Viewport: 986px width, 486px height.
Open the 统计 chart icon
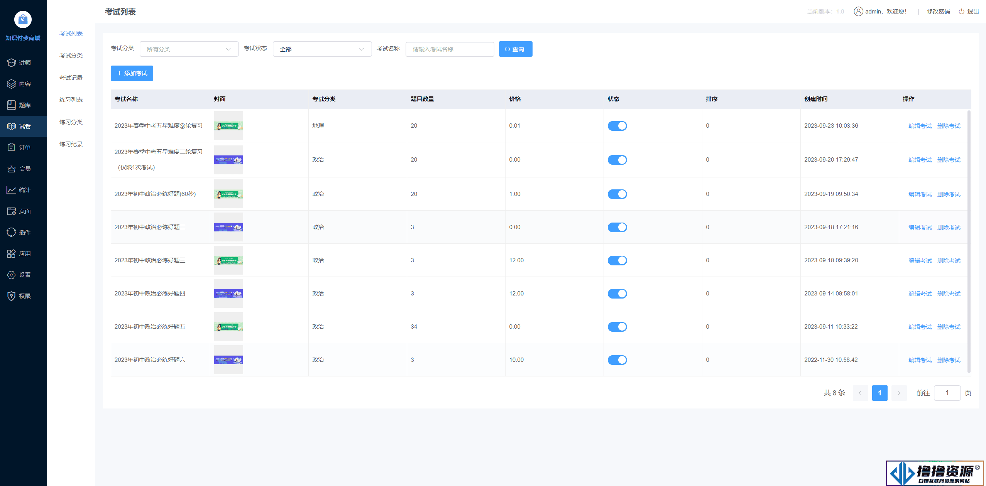tap(12, 190)
